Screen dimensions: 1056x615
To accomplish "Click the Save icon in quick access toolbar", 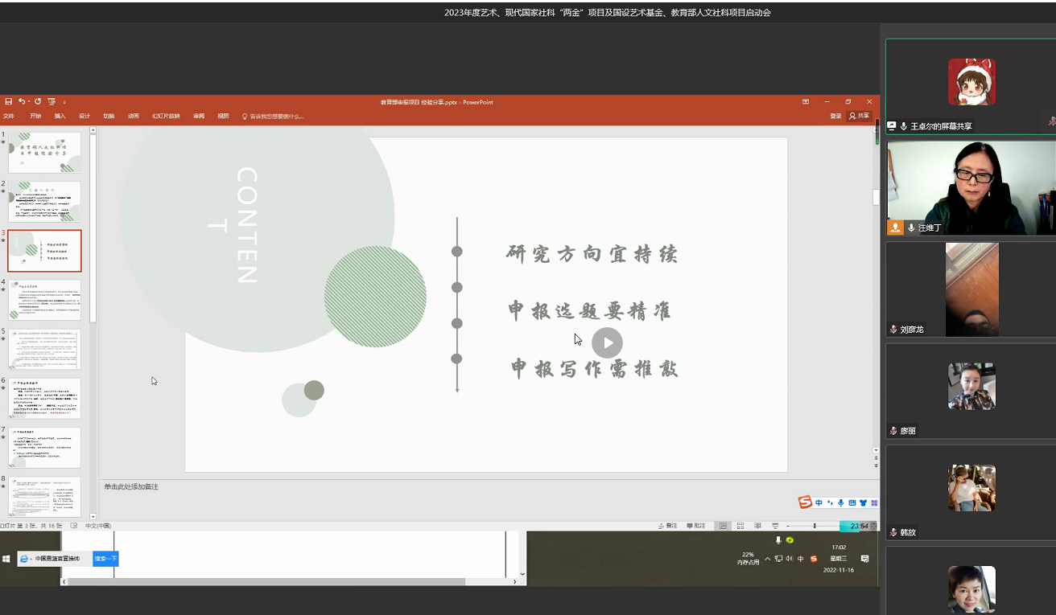I will point(8,102).
